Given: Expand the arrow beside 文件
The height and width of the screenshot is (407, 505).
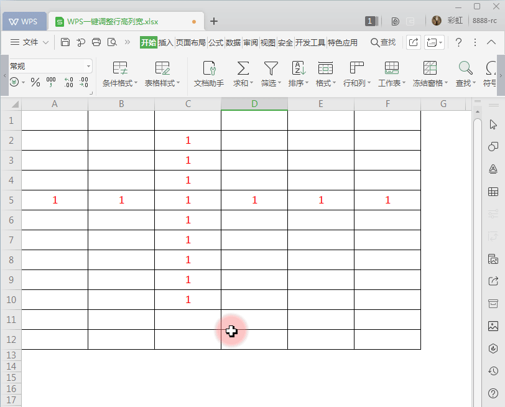Looking at the screenshot, I should (x=46, y=42).
